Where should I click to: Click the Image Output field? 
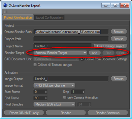pos(71,79)
